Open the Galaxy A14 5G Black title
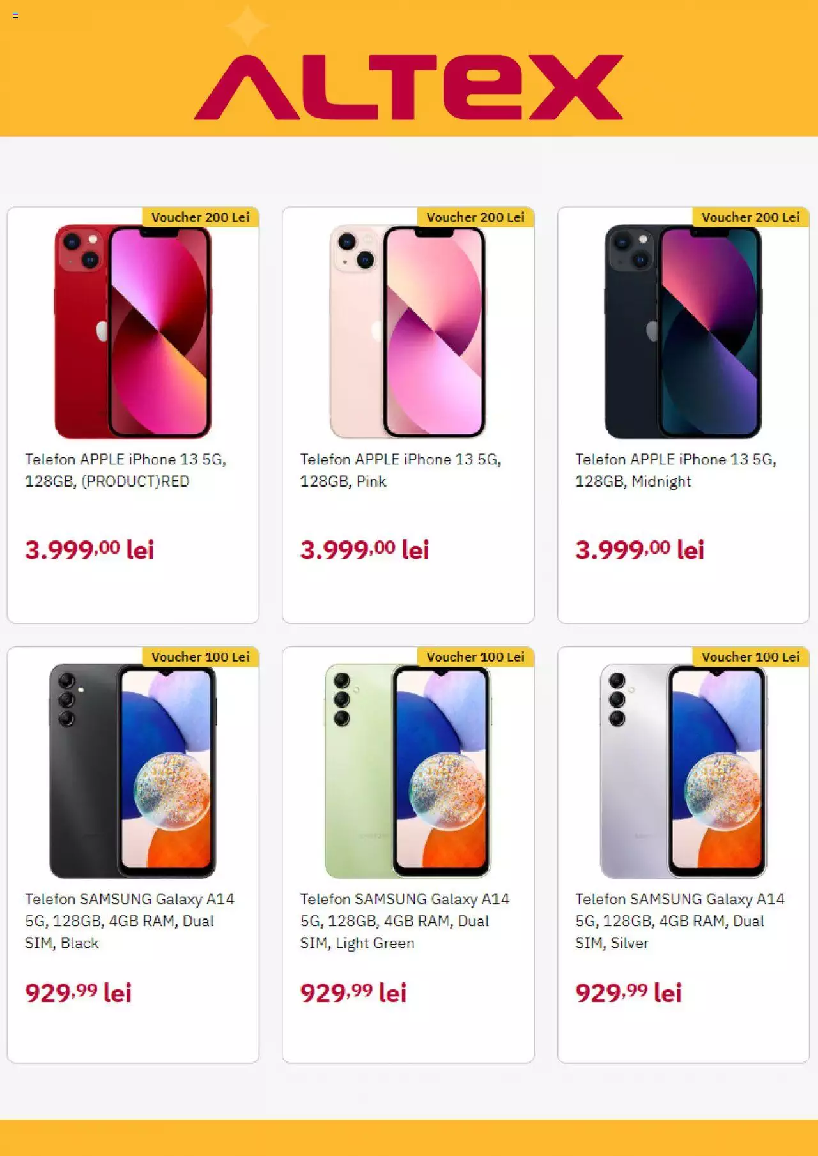The width and height of the screenshot is (818, 1156). (x=130, y=921)
